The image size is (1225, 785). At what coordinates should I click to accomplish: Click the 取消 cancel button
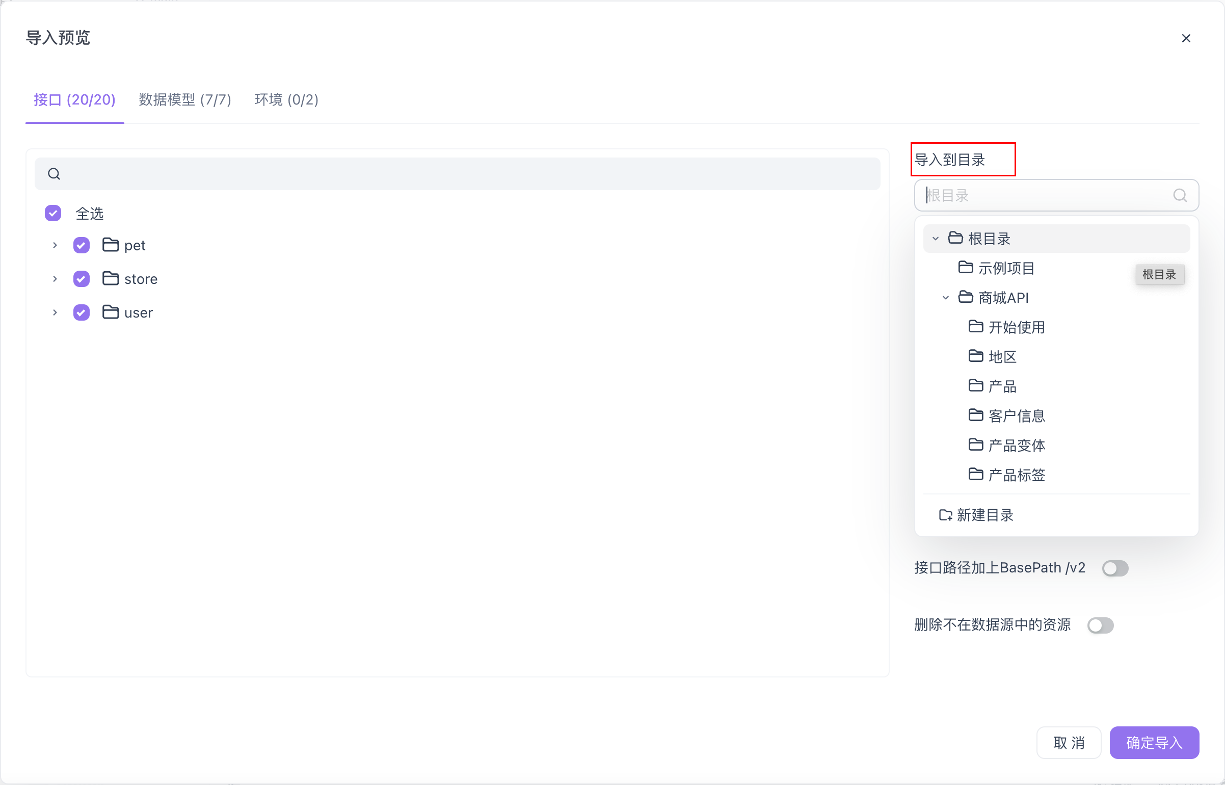click(1069, 743)
